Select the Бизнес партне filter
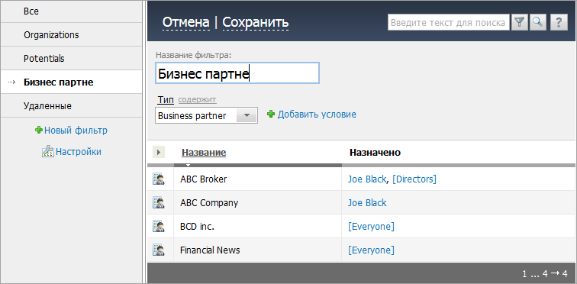577x284 pixels. (x=71, y=82)
